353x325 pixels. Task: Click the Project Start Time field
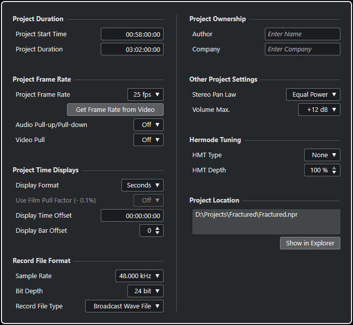pyautogui.click(x=132, y=34)
